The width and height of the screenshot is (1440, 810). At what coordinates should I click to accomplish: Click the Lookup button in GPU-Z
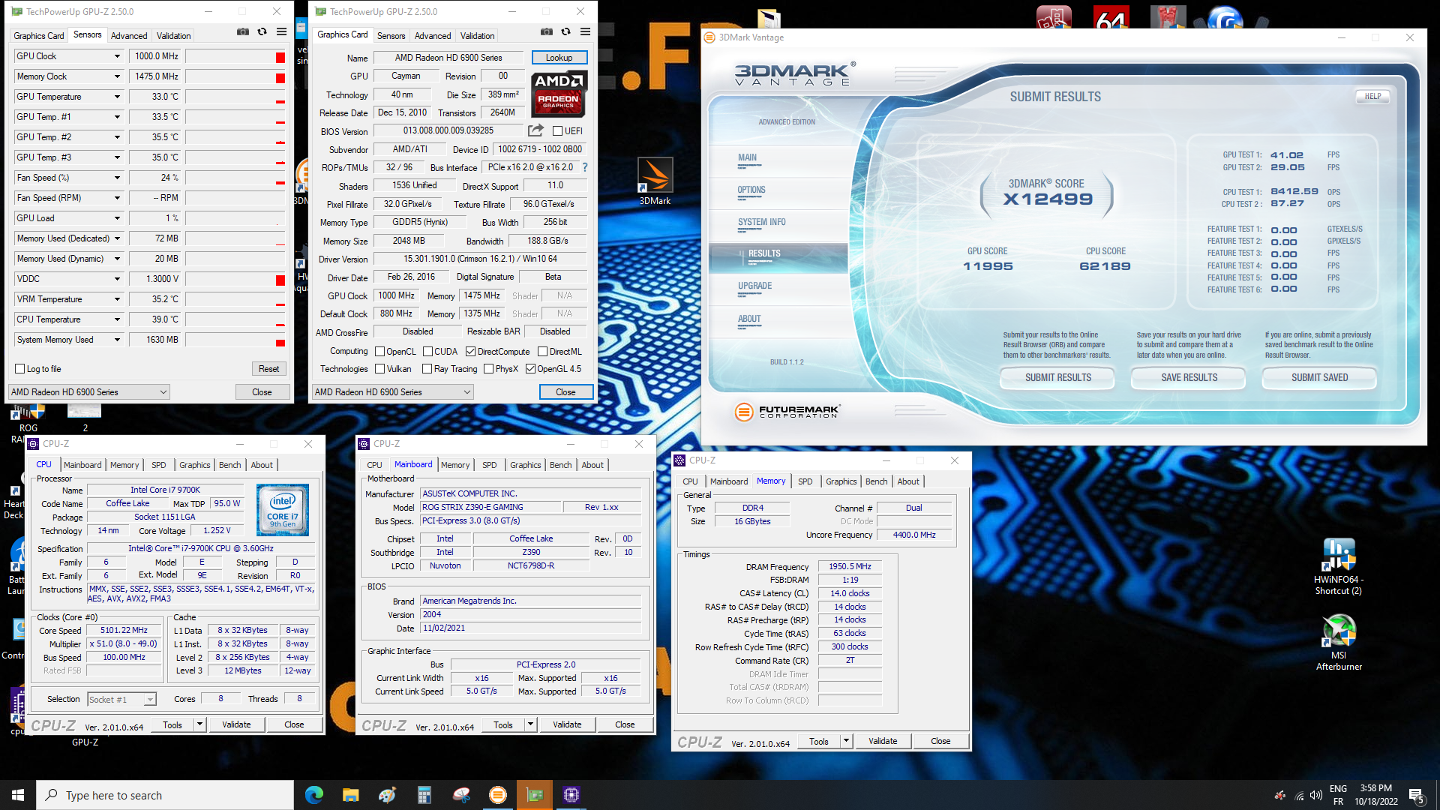pos(559,58)
